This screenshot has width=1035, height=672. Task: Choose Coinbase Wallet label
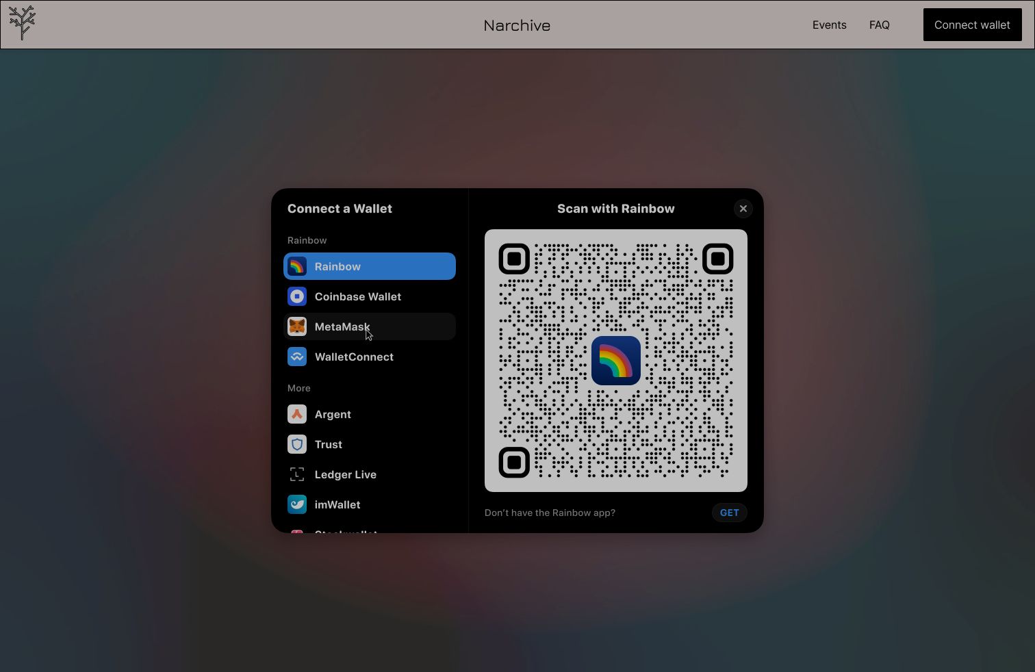click(x=358, y=297)
